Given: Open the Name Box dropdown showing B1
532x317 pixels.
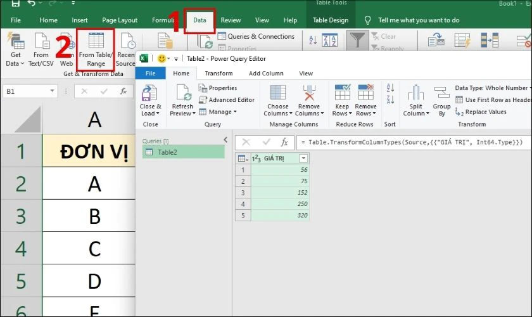Looking at the screenshot, I should [x=52, y=91].
